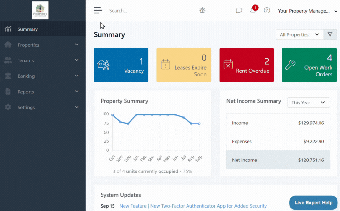Click the filter funnel icon
Image resolution: width=340 pixels, height=211 pixels.
click(x=330, y=34)
